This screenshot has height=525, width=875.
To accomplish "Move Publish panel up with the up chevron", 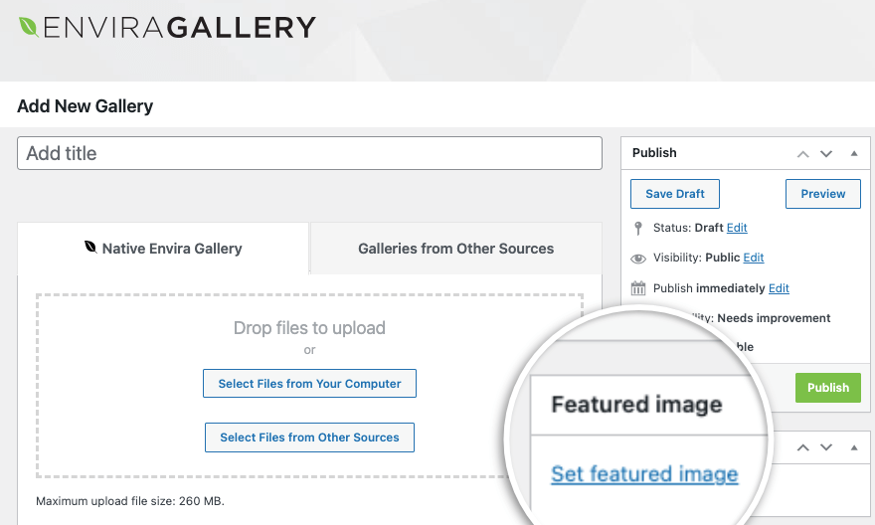I will click(803, 154).
